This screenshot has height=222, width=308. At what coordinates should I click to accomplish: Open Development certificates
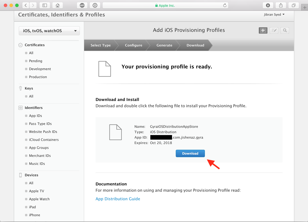pos(40,69)
